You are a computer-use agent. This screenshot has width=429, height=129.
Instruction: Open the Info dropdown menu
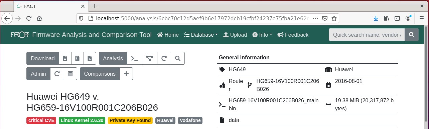pos(262,35)
